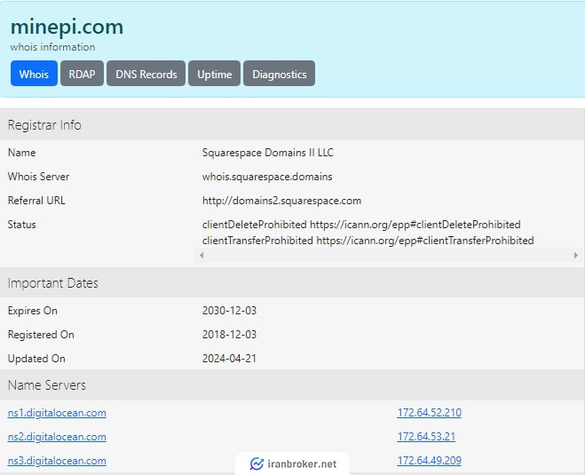Click the ns1.digitalocean.com link
This screenshot has width=585, height=475.
(x=57, y=413)
